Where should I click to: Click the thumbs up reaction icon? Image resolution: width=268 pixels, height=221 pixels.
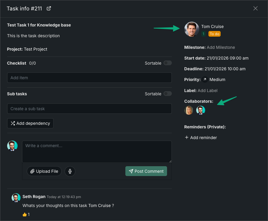[24, 214]
